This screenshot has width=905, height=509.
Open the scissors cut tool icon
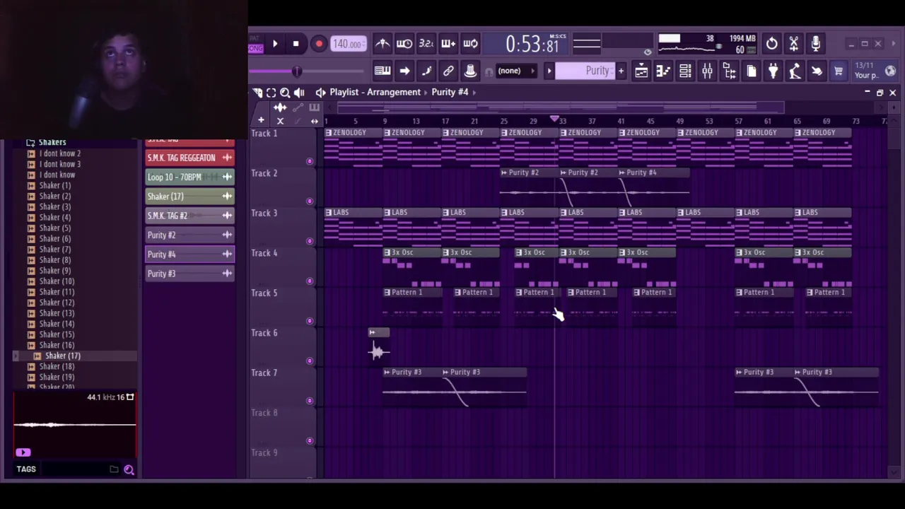coord(794,44)
